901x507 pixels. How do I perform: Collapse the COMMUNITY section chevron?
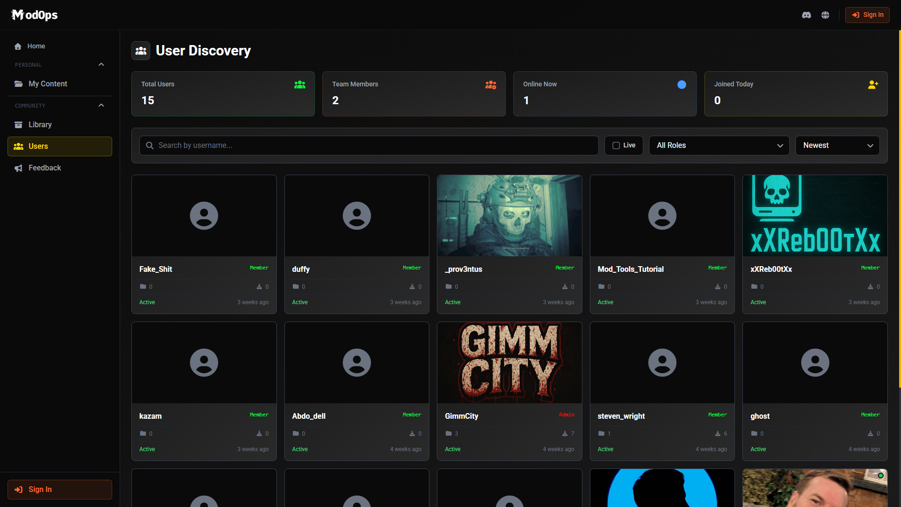click(101, 105)
